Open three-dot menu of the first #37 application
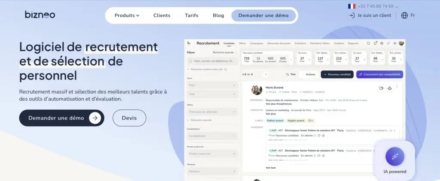440x181 pixels. click(395, 130)
